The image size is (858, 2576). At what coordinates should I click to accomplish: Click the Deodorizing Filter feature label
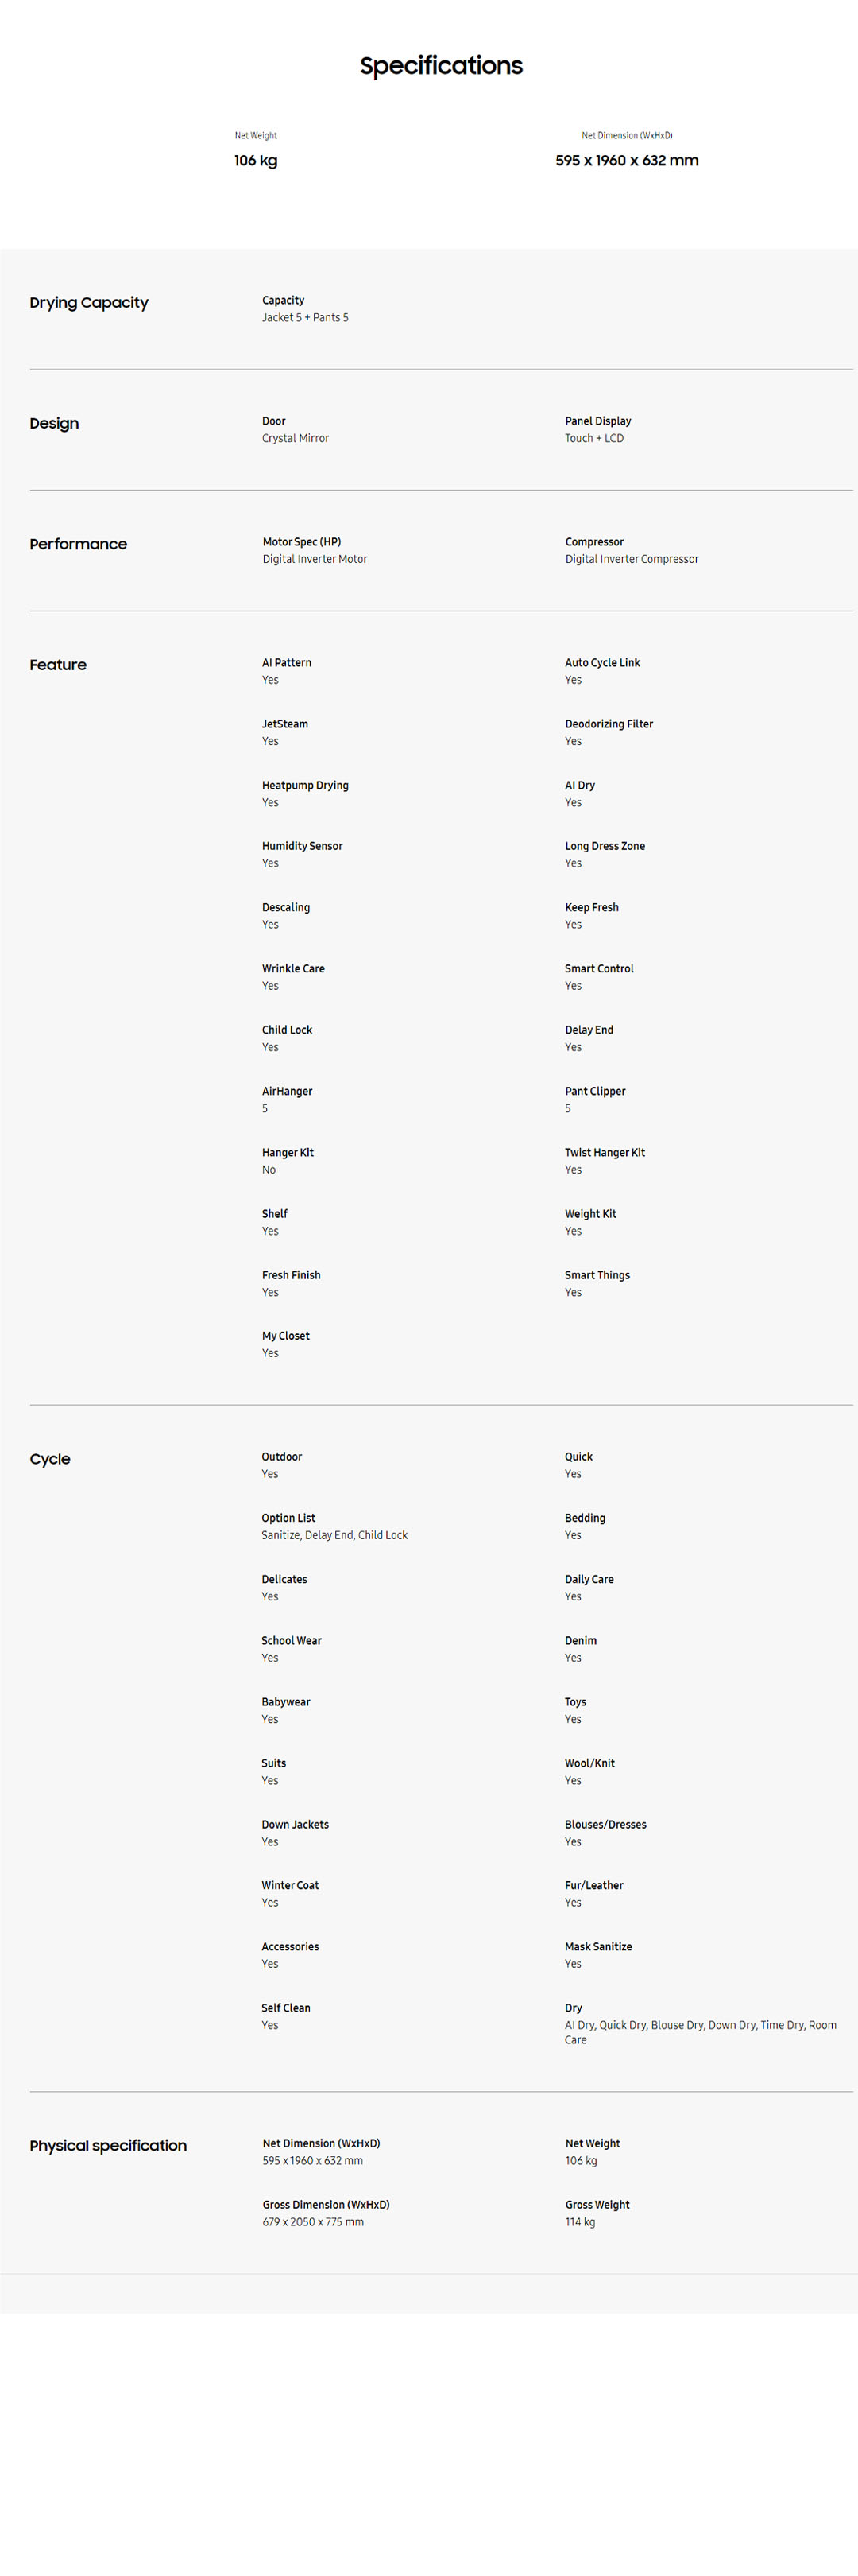(x=609, y=724)
